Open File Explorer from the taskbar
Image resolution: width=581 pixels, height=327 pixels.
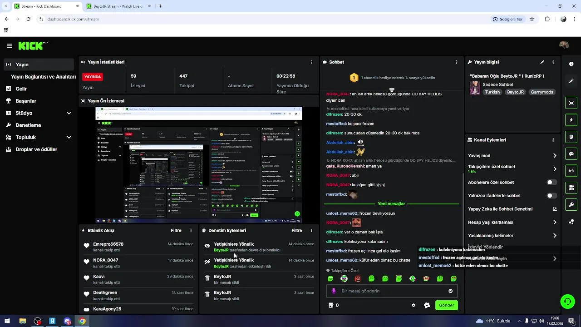coord(22,321)
